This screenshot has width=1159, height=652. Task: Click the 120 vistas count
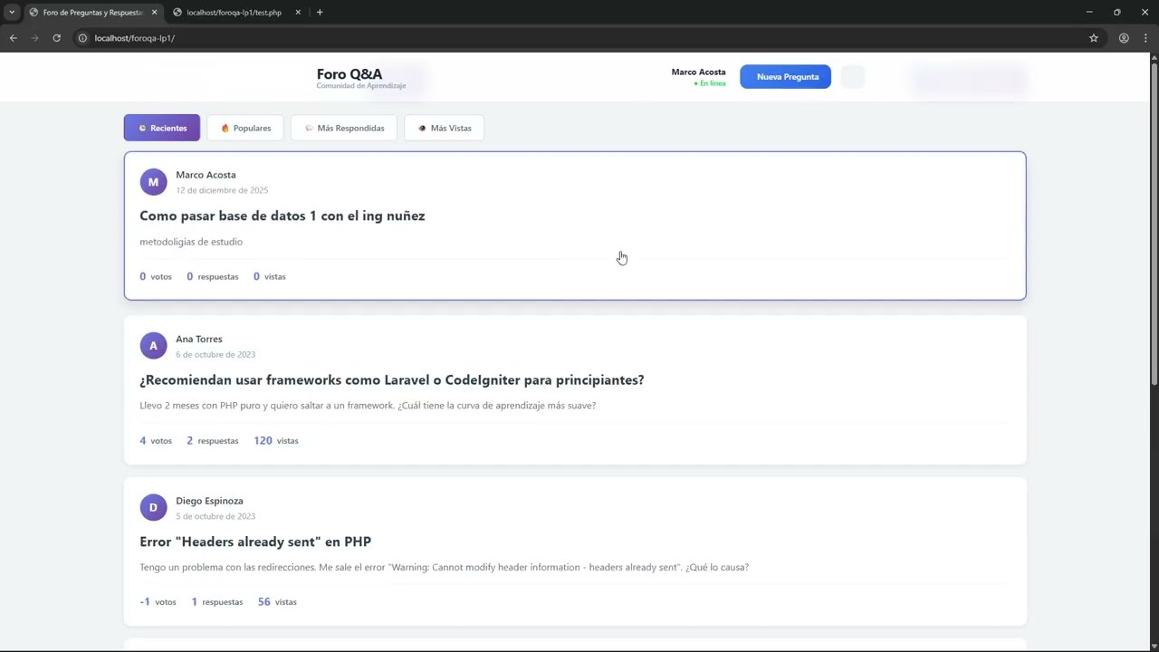point(276,440)
